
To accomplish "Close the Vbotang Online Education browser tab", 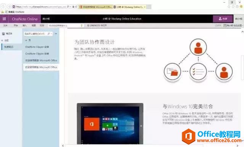I will 145,7.
